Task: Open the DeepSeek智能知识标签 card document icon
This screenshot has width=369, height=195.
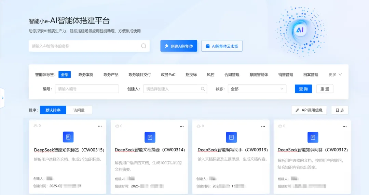Action: coord(68,137)
